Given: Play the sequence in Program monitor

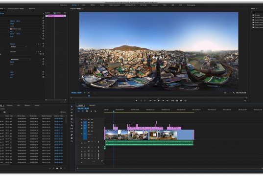Looking at the screenshot, I should (x=159, y=101).
